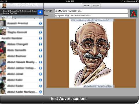Select contact name Abdul Kader Naniyoo…
Viewport: 139px width, 104px height.
tap(22, 92)
